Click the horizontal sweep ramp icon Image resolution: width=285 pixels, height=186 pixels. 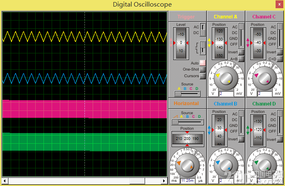click(x=176, y=117)
